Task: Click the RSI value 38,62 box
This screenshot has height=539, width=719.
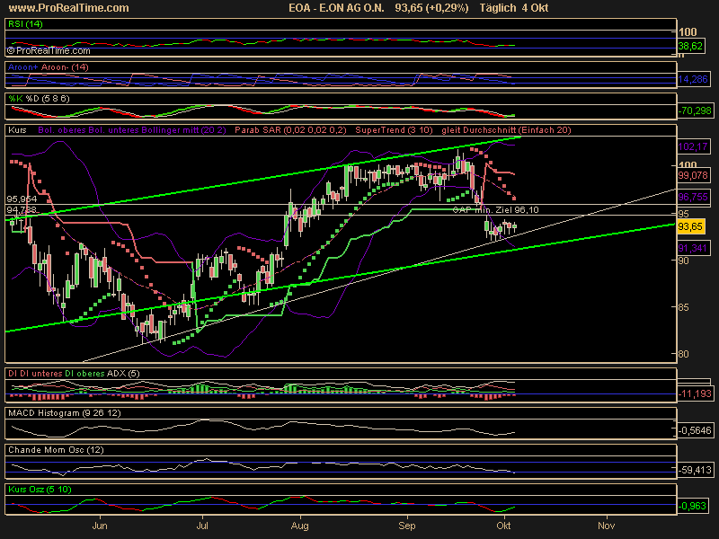Action: pyautogui.click(x=690, y=46)
